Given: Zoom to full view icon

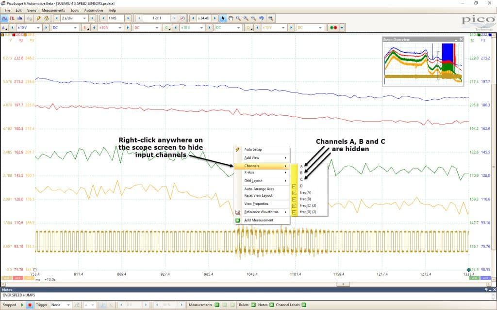Looking at the screenshot, I should (x=270, y=18).
